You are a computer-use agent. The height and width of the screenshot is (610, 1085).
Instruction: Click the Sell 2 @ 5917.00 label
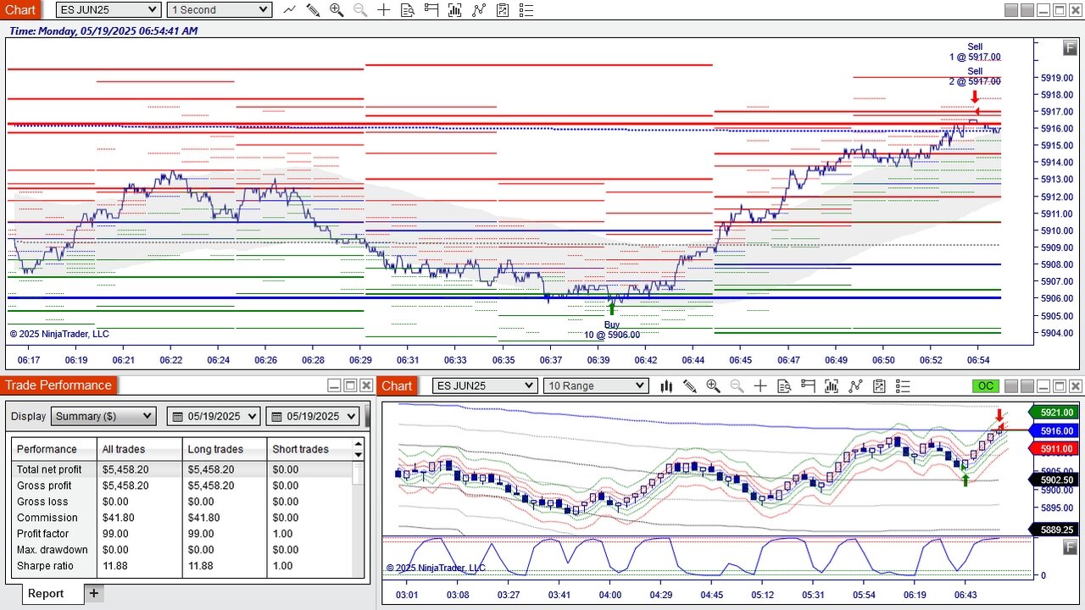click(975, 76)
